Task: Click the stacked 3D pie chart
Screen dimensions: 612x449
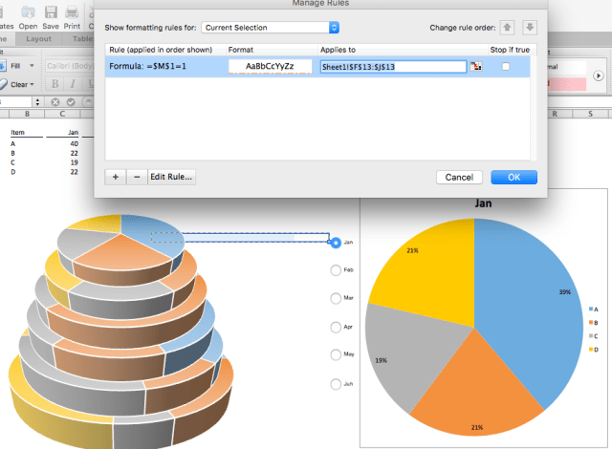Action: tap(121, 331)
